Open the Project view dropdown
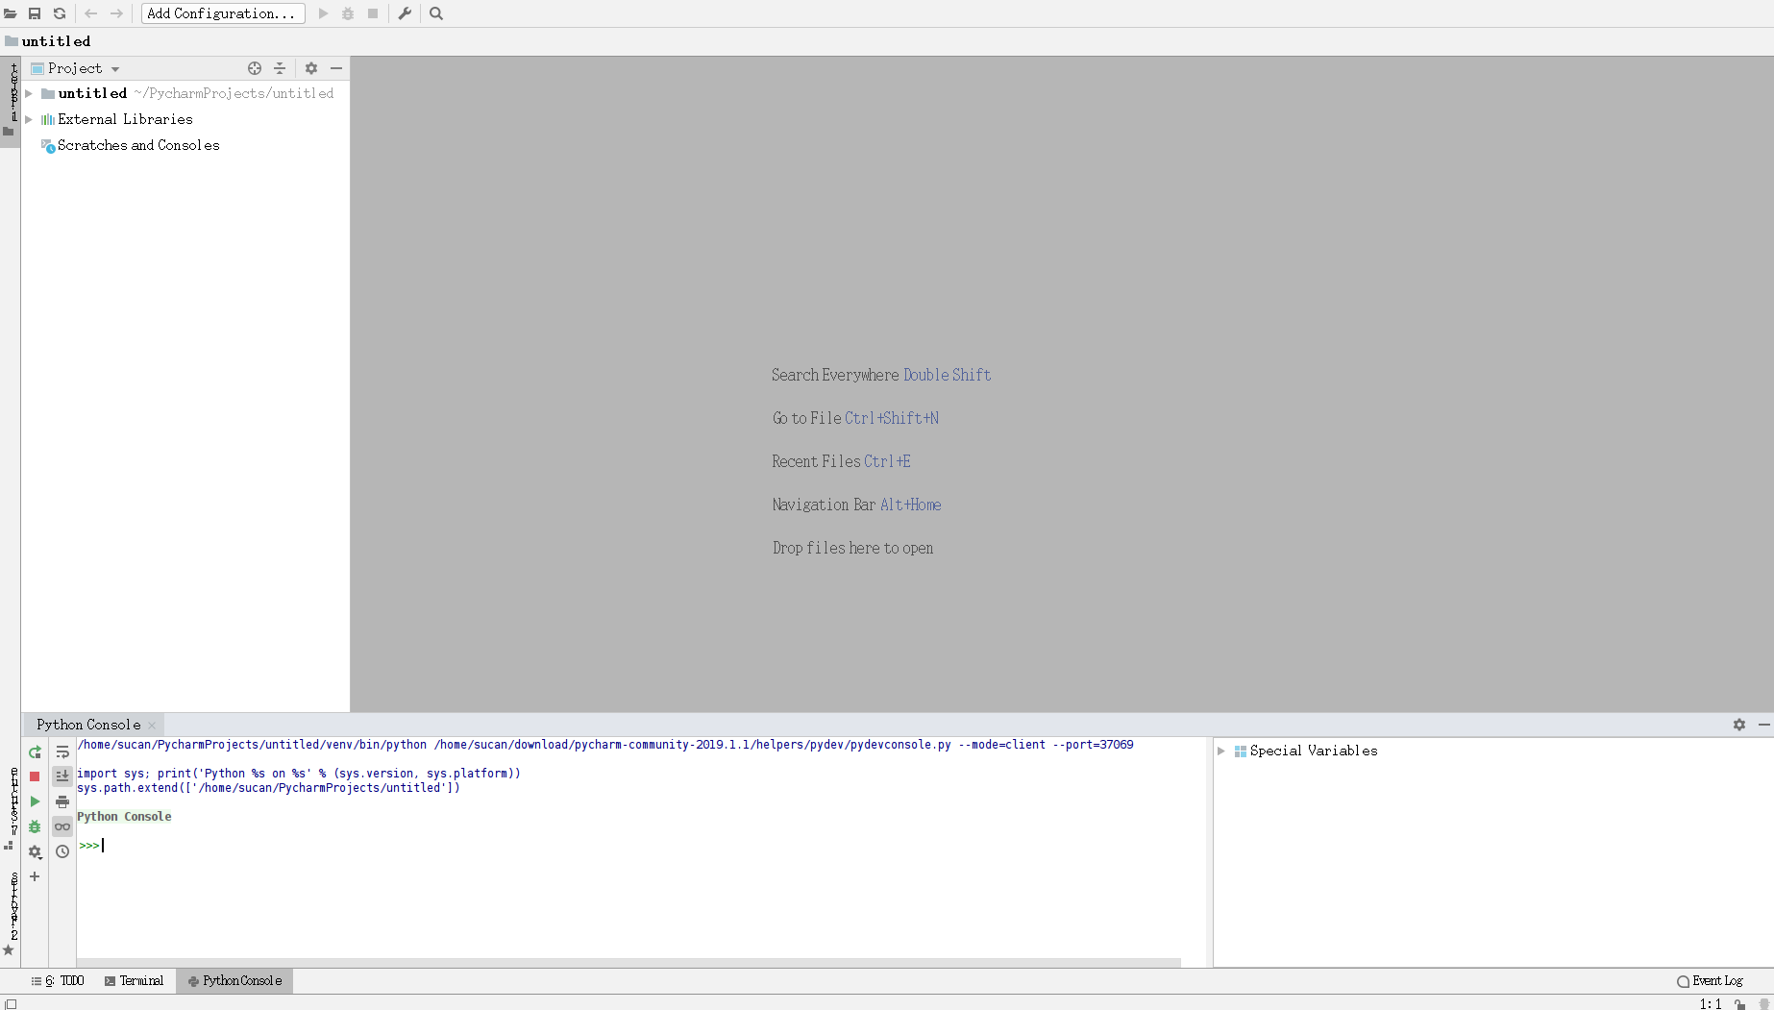The width and height of the screenshot is (1774, 1010). point(75,68)
